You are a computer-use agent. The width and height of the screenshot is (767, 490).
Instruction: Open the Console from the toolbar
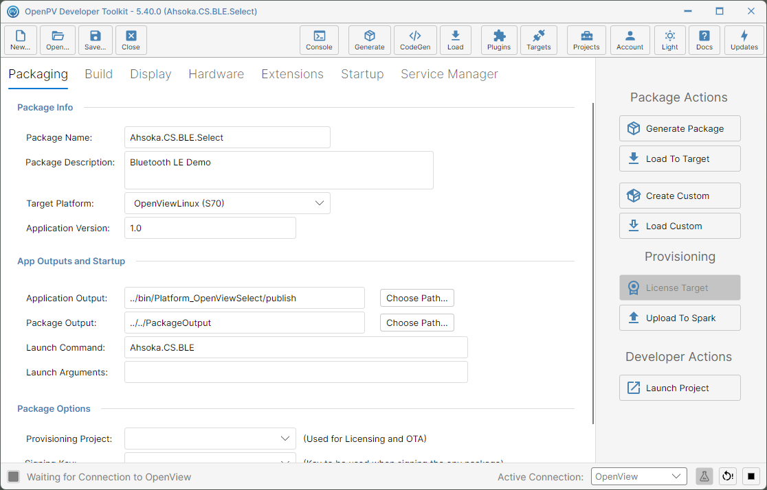319,40
